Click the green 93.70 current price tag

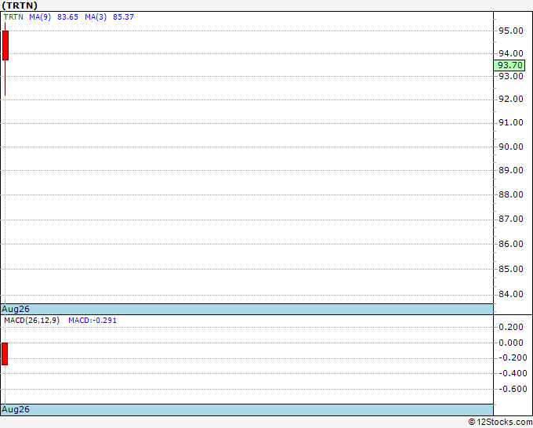click(x=509, y=65)
